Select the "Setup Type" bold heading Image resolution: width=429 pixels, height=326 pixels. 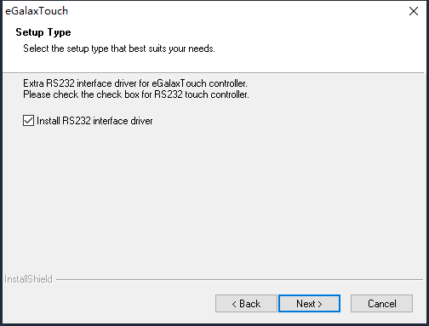pos(43,32)
